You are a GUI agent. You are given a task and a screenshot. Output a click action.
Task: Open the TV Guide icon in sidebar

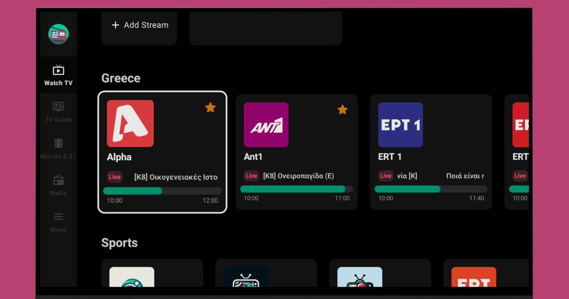[58, 107]
